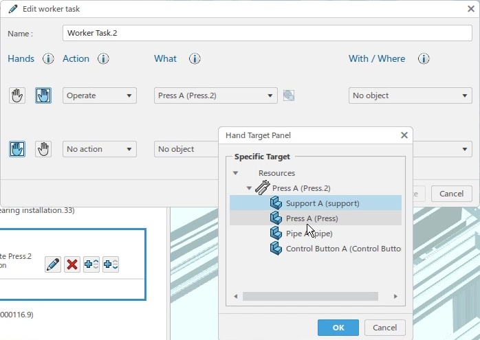
Task: Select Press A (Press.2) resource in tree
Action: pyautogui.click(x=301, y=188)
